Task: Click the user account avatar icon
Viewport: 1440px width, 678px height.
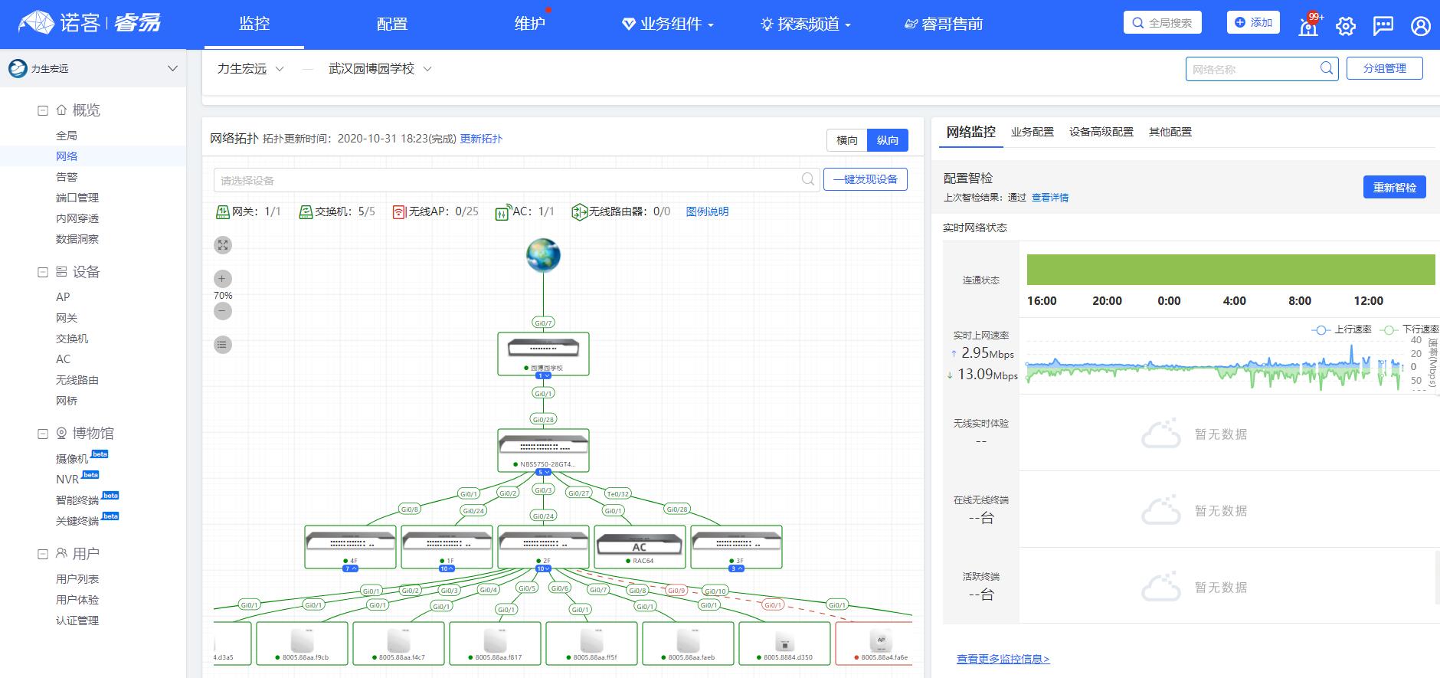Action: click(1420, 26)
